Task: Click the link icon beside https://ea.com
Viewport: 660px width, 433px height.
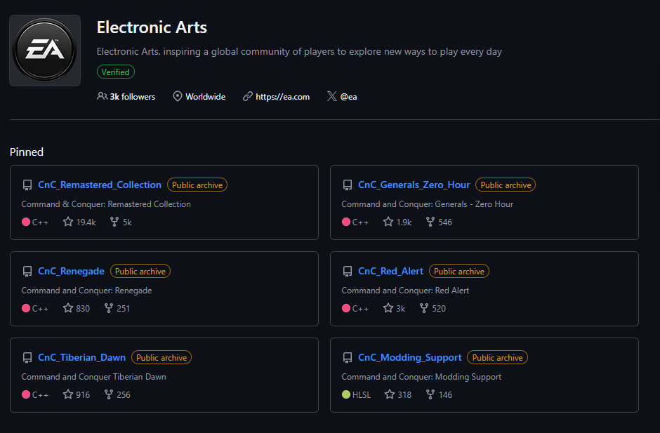Action: click(x=247, y=96)
